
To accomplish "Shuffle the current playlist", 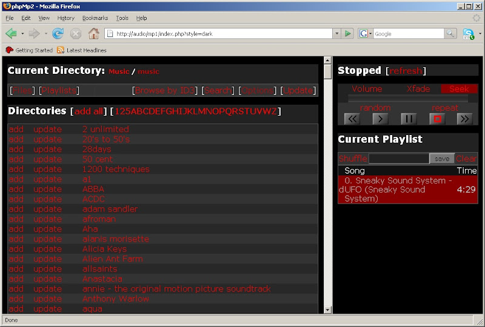I will point(353,159).
